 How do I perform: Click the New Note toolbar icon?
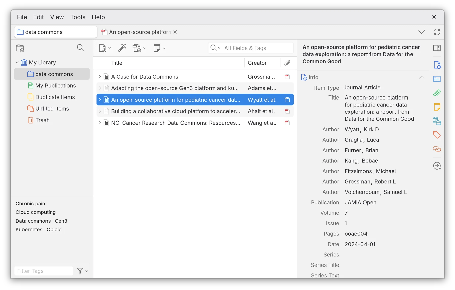pos(159,48)
